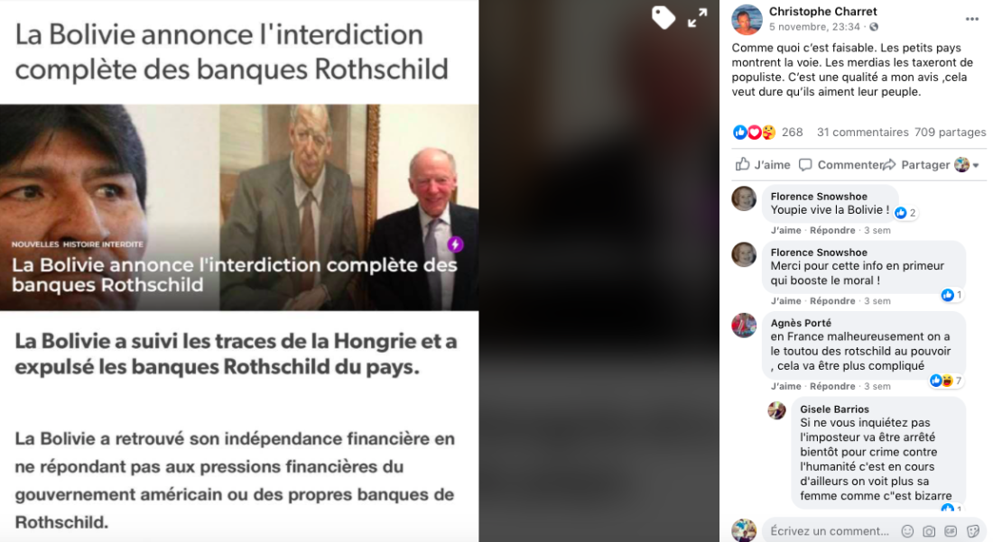The image size is (993, 542).
Task: Open emoji picker in comment box
Action: [907, 531]
